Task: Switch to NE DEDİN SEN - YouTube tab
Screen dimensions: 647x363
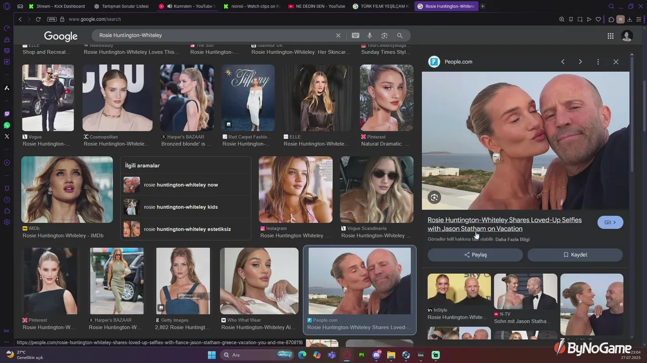Action: pyautogui.click(x=316, y=6)
